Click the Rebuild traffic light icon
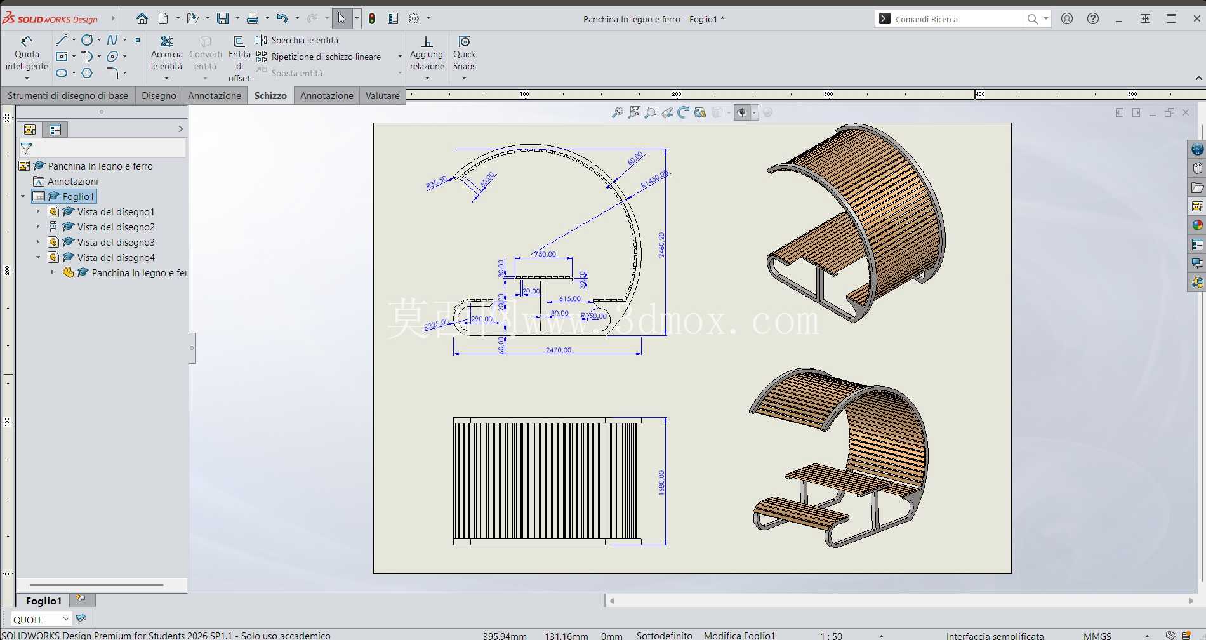Viewport: 1206px width, 640px height. pos(372,18)
